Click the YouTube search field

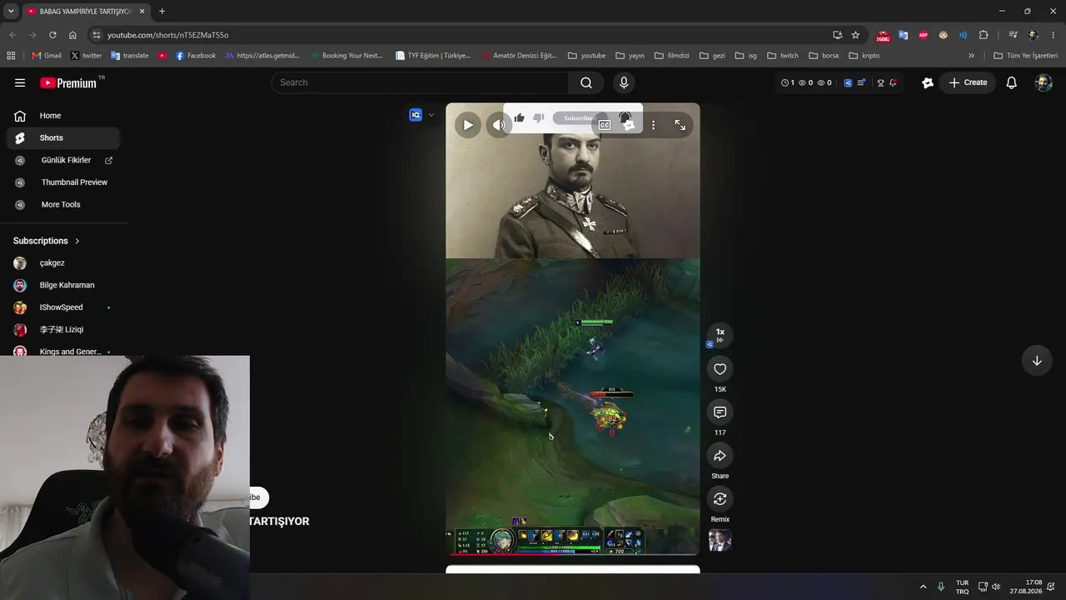point(420,82)
